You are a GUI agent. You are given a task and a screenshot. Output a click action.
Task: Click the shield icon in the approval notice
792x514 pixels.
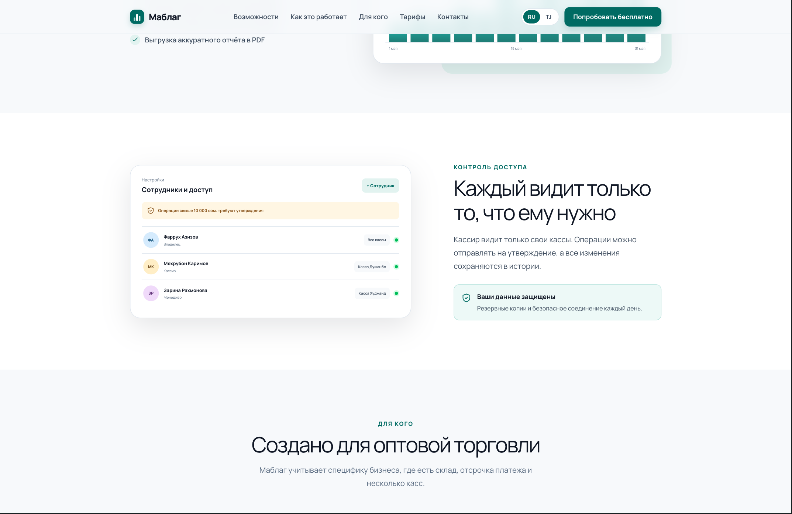tap(151, 211)
